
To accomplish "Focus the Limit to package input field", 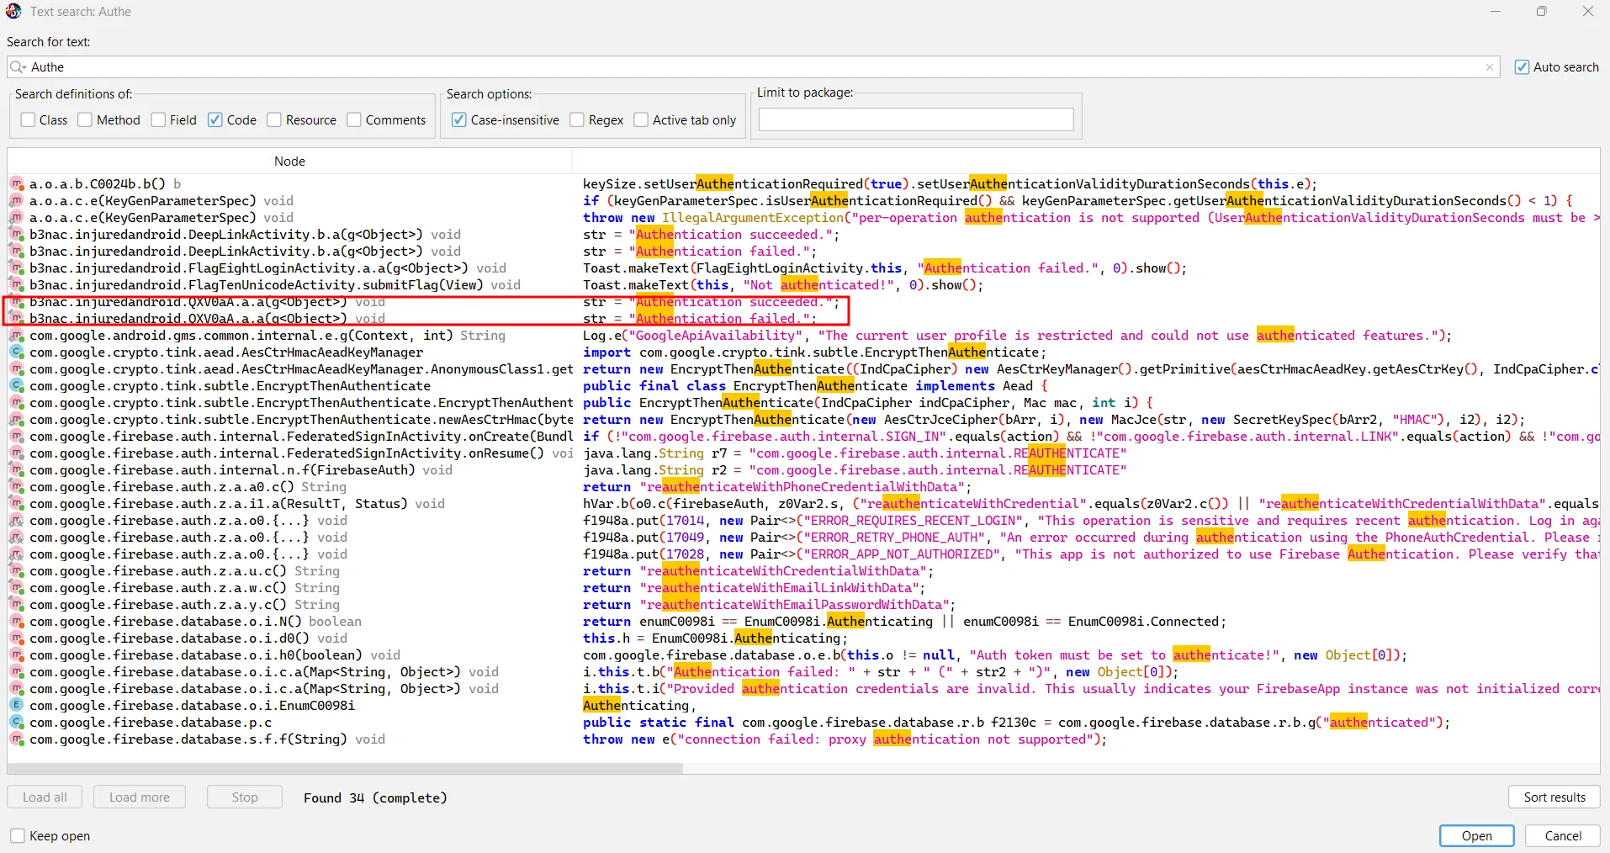I will coord(916,119).
